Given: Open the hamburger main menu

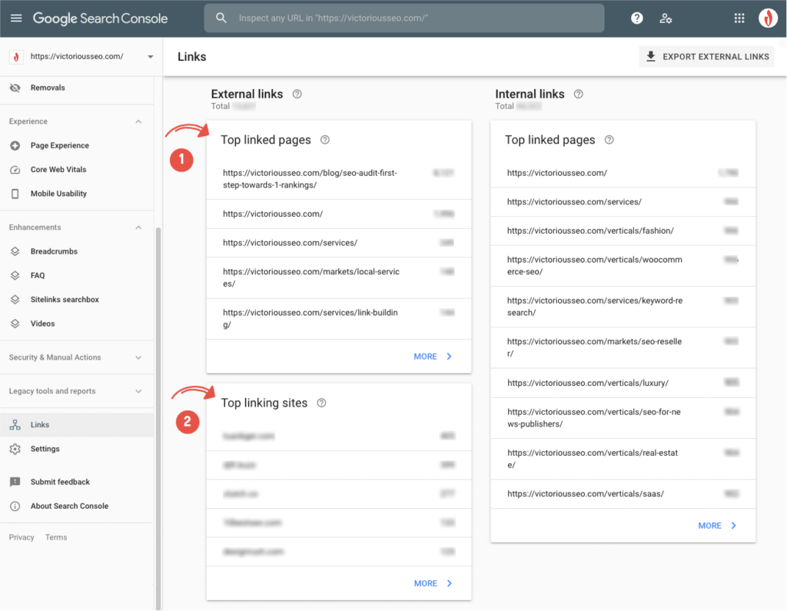Looking at the screenshot, I should click(16, 18).
